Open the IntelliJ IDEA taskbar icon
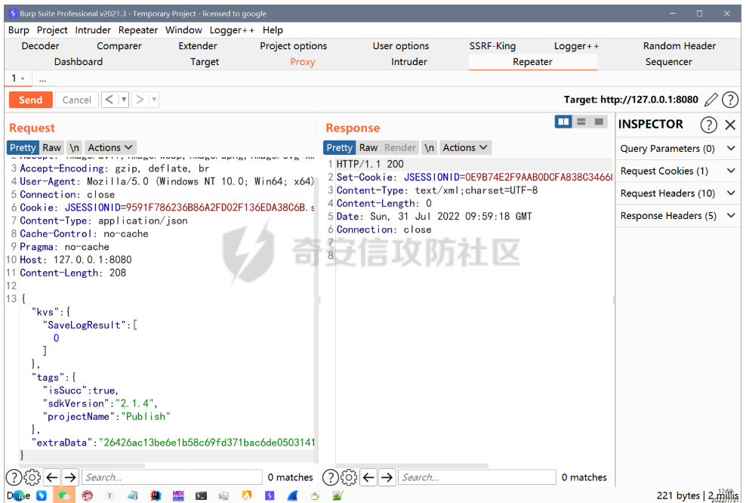Image resolution: width=746 pixels, height=503 pixels. pyautogui.click(x=156, y=495)
